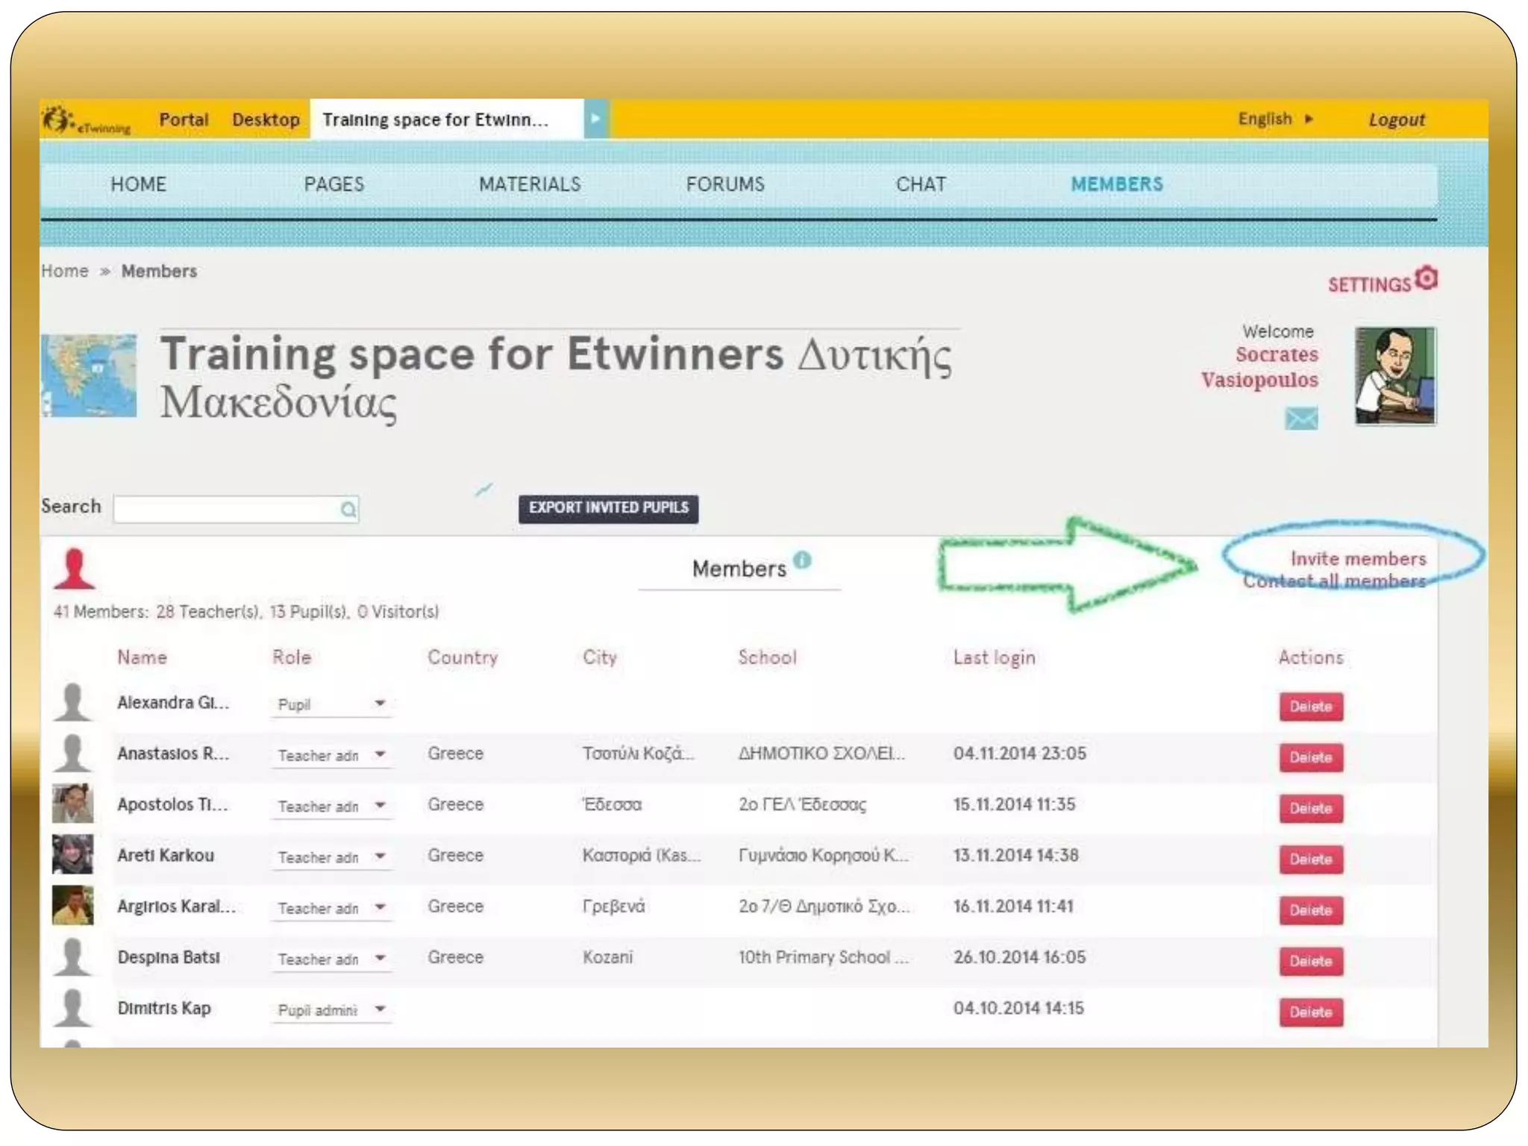
Task: Click the red member silhouette icon
Action: pos(74,569)
